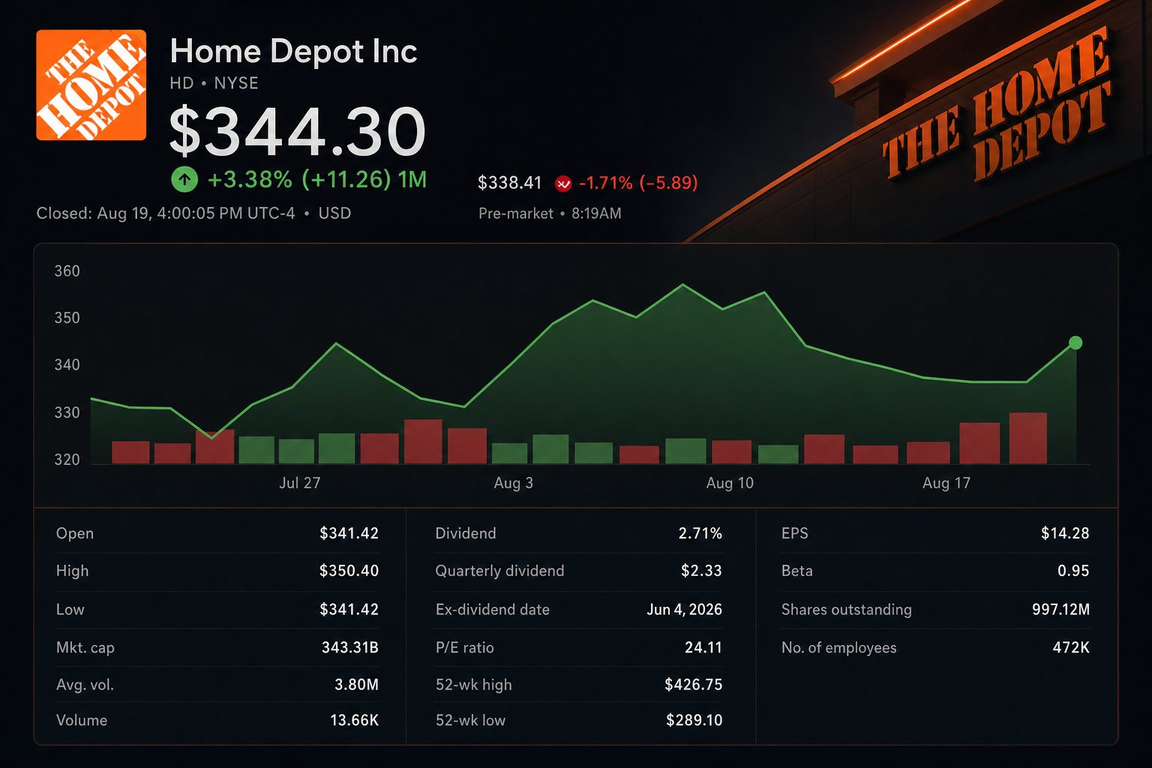Click the 472K employees value
Screen dimensions: 1152x768
(x=1071, y=647)
